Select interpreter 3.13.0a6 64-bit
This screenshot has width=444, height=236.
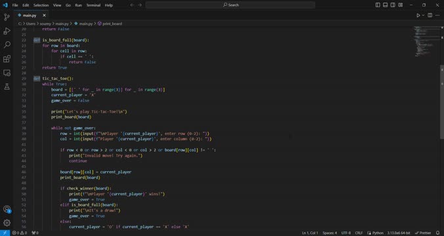[x=399, y=233]
